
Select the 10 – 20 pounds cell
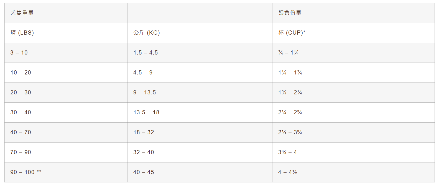pos(21,73)
